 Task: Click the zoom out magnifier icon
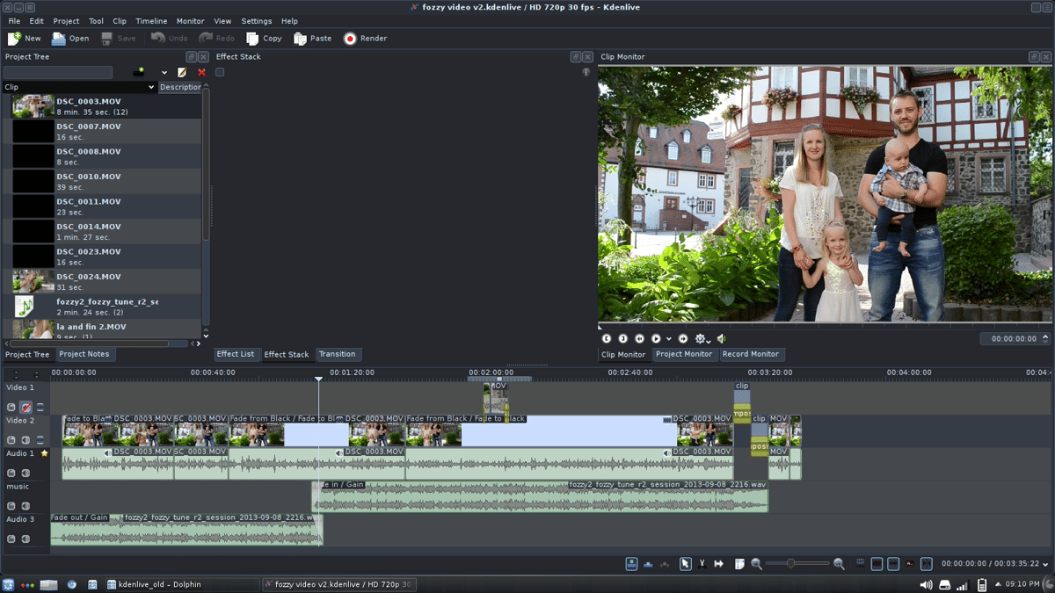pos(756,564)
